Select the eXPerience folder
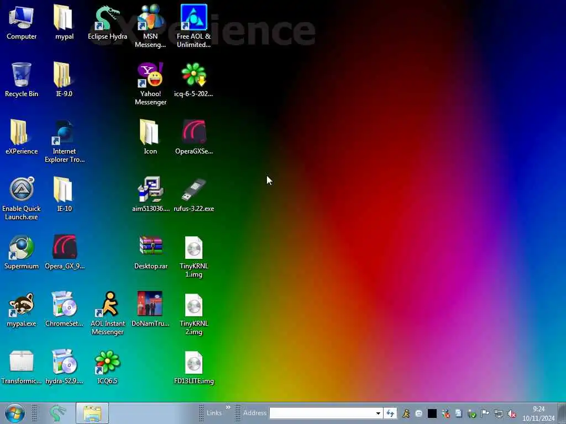Image resolution: width=566 pixels, height=424 pixels. (x=22, y=137)
